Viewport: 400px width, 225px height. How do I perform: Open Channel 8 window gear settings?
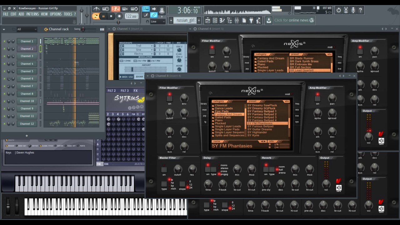(152, 76)
